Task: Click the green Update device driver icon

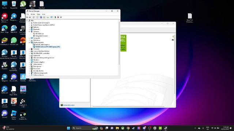Action: pos(55,17)
